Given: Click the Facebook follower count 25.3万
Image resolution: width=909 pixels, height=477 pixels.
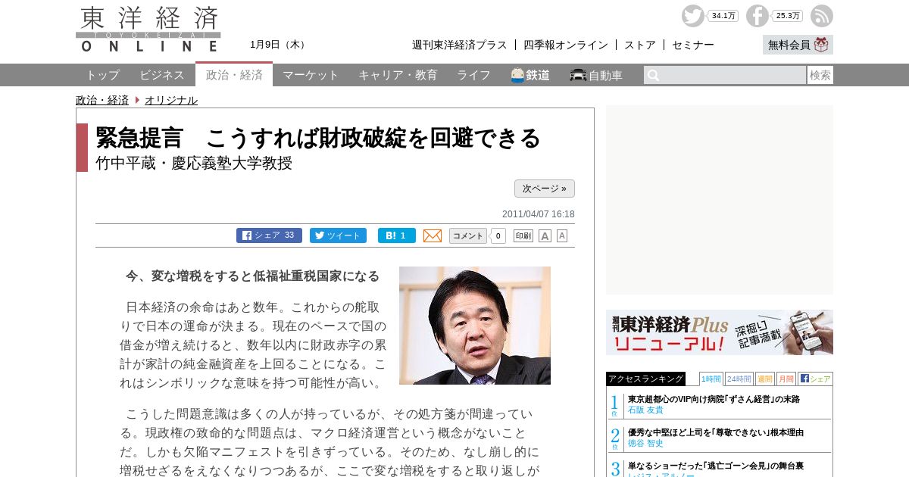Looking at the screenshot, I should tap(788, 16).
